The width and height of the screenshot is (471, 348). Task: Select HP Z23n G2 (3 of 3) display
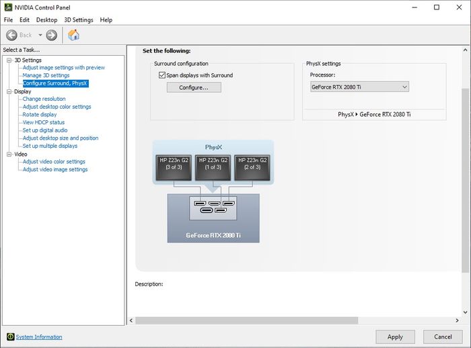pos(174,167)
